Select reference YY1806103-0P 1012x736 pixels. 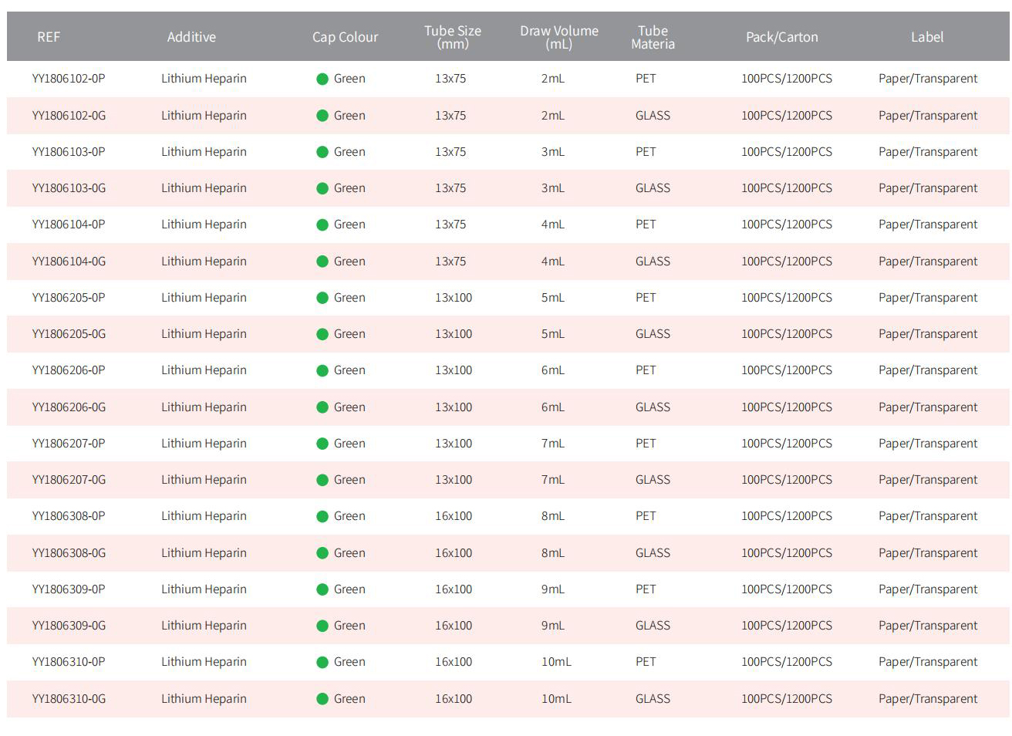click(69, 152)
